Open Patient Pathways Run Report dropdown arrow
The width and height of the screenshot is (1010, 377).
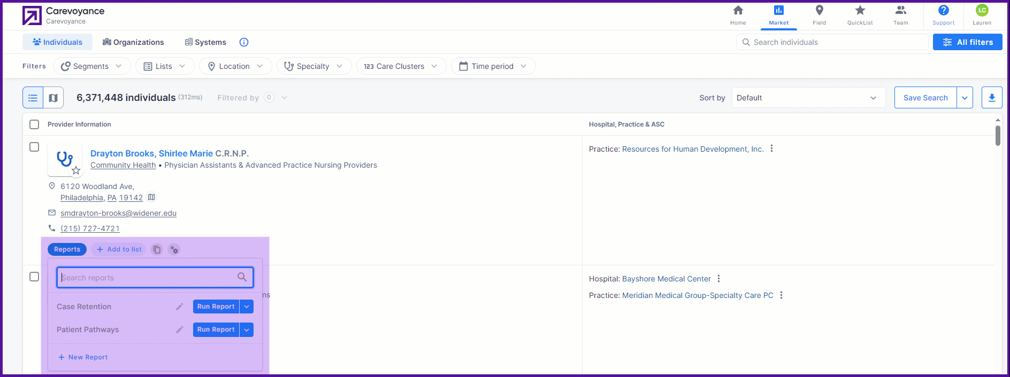(x=247, y=329)
